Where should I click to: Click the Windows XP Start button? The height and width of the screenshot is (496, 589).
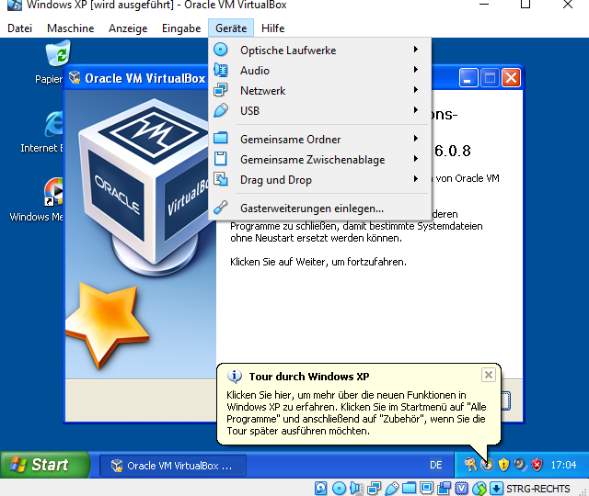coord(45,465)
